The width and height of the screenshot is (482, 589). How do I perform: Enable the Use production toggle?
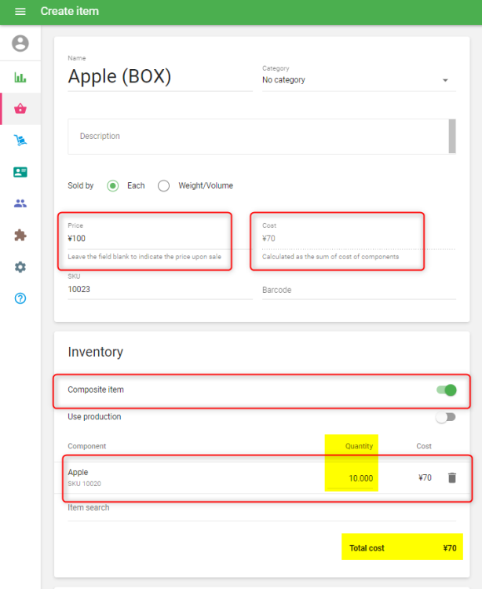(x=445, y=417)
